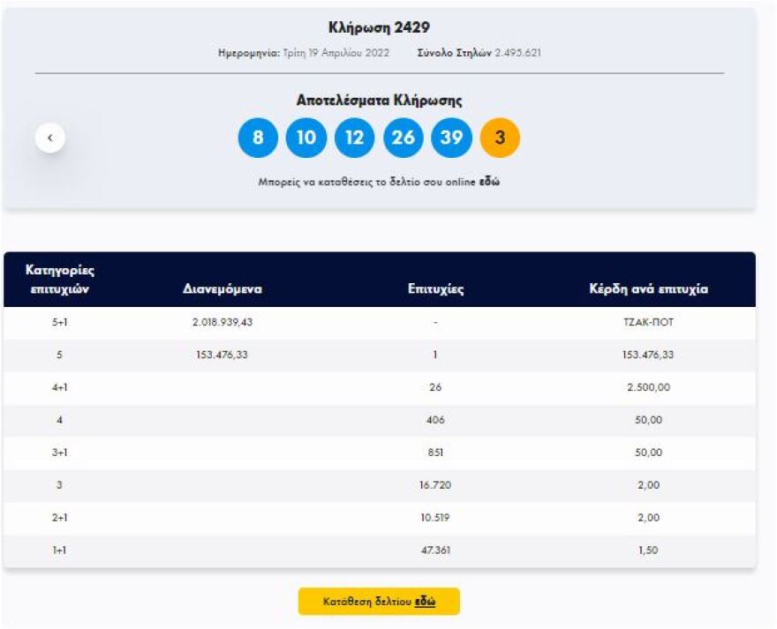
Task: Select the blue ball number 12
Action: pyautogui.click(x=354, y=139)
